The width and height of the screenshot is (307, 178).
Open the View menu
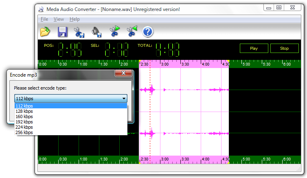[x=59, y=19]
